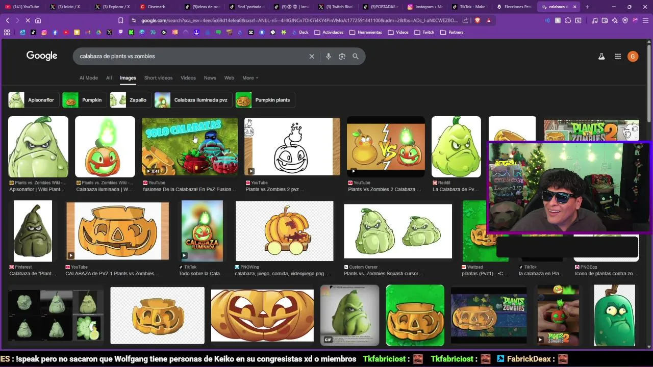Open the Custom Cursor Squash cursor image
The width and height of the screenshot is (653, 367).
click(x=398, y=231)
